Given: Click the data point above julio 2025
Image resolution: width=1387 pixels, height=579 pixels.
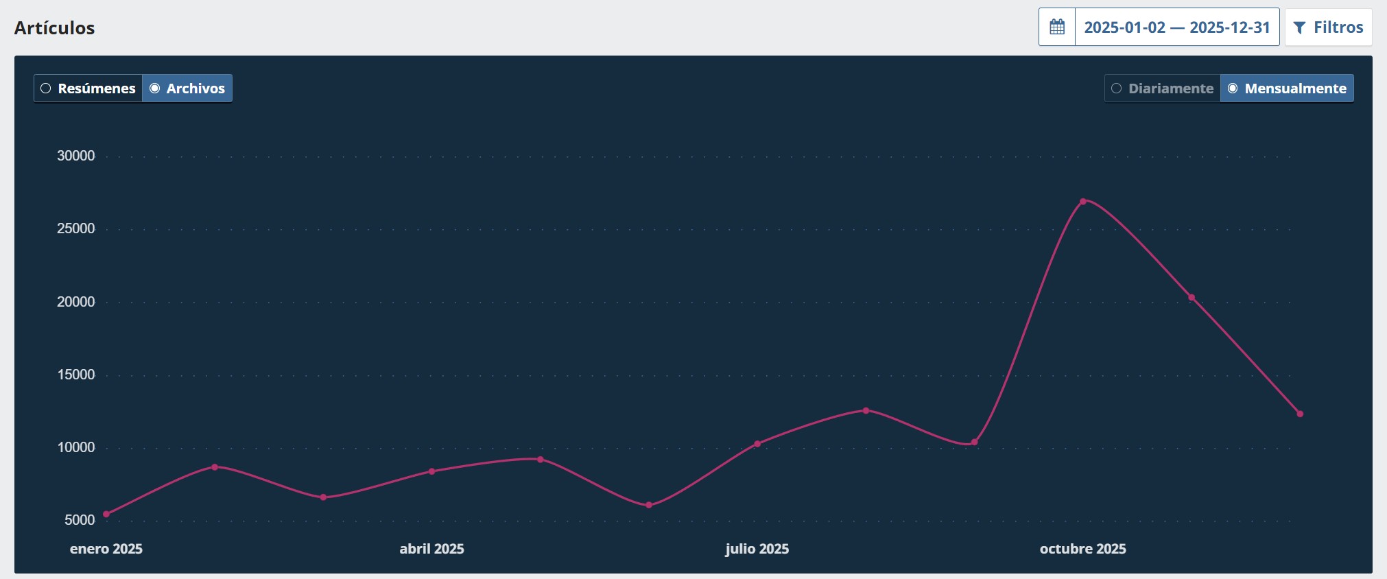Looking at the screenshot, I should (x=757, y=444).
